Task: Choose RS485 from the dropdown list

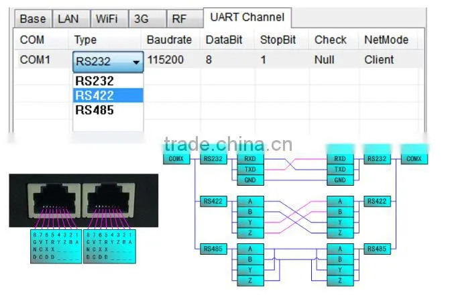Action: [108, 110]
